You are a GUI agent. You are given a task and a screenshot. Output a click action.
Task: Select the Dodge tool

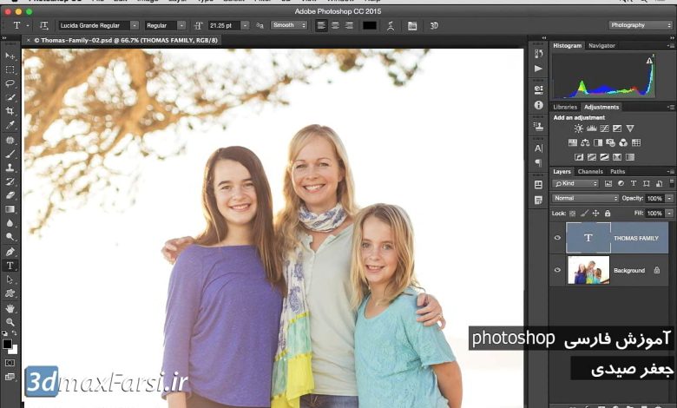click(x=10, y=237)
